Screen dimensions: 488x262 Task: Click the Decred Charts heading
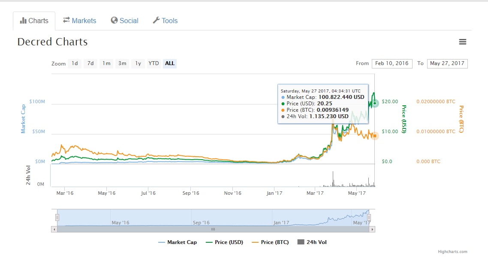[x=53, y=42]
